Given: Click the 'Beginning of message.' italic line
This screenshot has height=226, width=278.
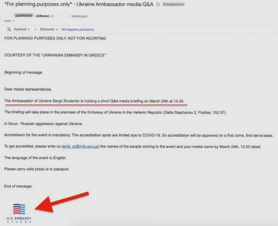Looking at the screenshot, I should pos(23,73).
